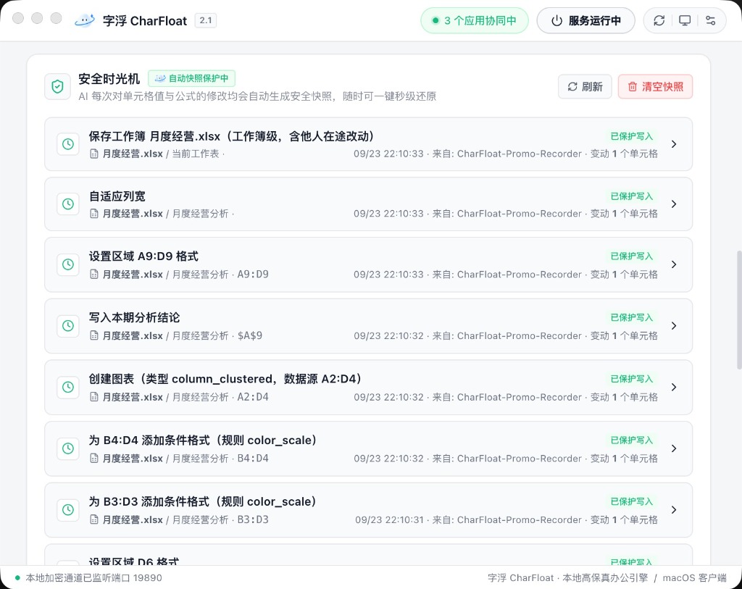The width and height of the screenshot is (742, 589).
Task: Click the 清空快照 button
Action: (x=655, y=87)
